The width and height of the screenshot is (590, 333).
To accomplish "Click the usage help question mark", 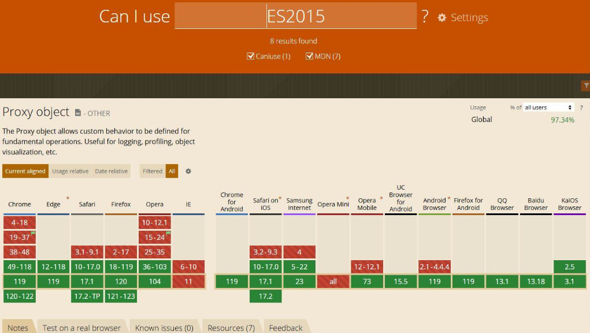I will (x=581, y=108).
